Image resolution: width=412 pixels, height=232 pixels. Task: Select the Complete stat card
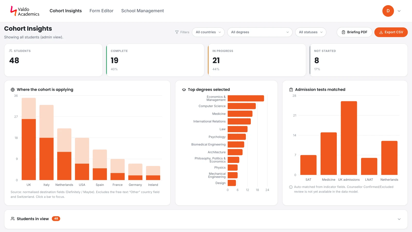[155, 60]
